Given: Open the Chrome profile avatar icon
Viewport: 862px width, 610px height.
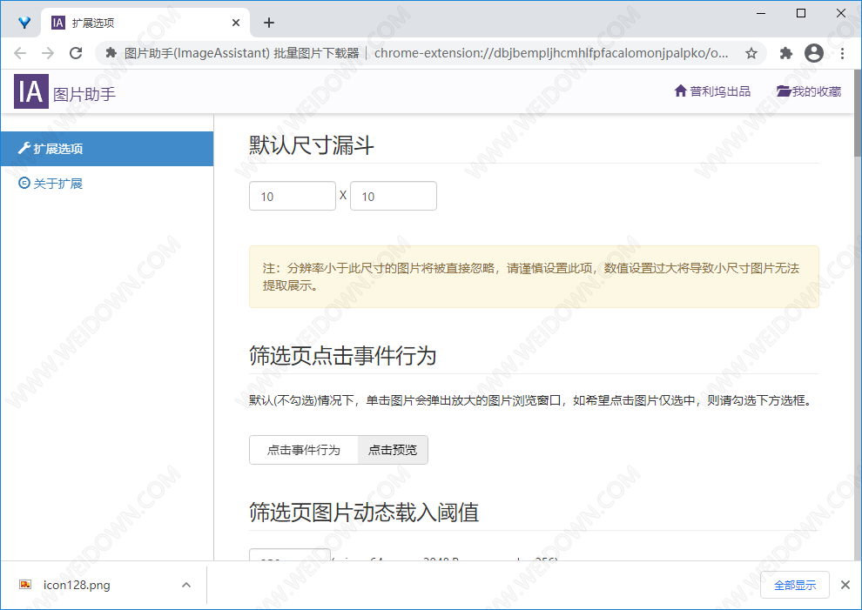Looking at the screenshot, I should click(814, 53).
